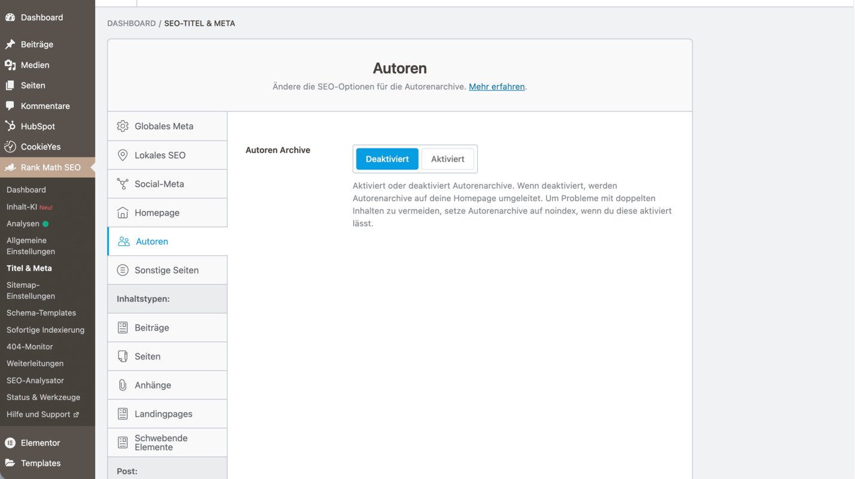Click the Elementor icon in sidebar
This screenshot has width=855, height=479.
pos(10,443)
